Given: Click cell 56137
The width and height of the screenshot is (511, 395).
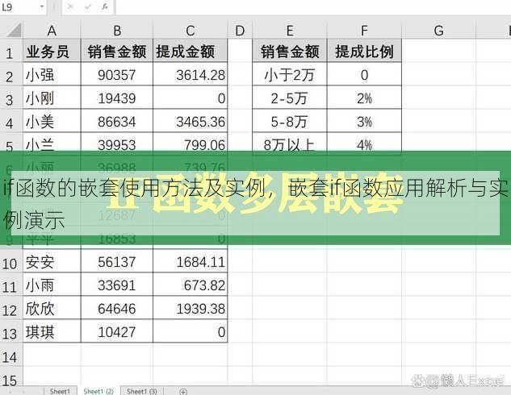Looking at the screenshot, I should point(117,262).
